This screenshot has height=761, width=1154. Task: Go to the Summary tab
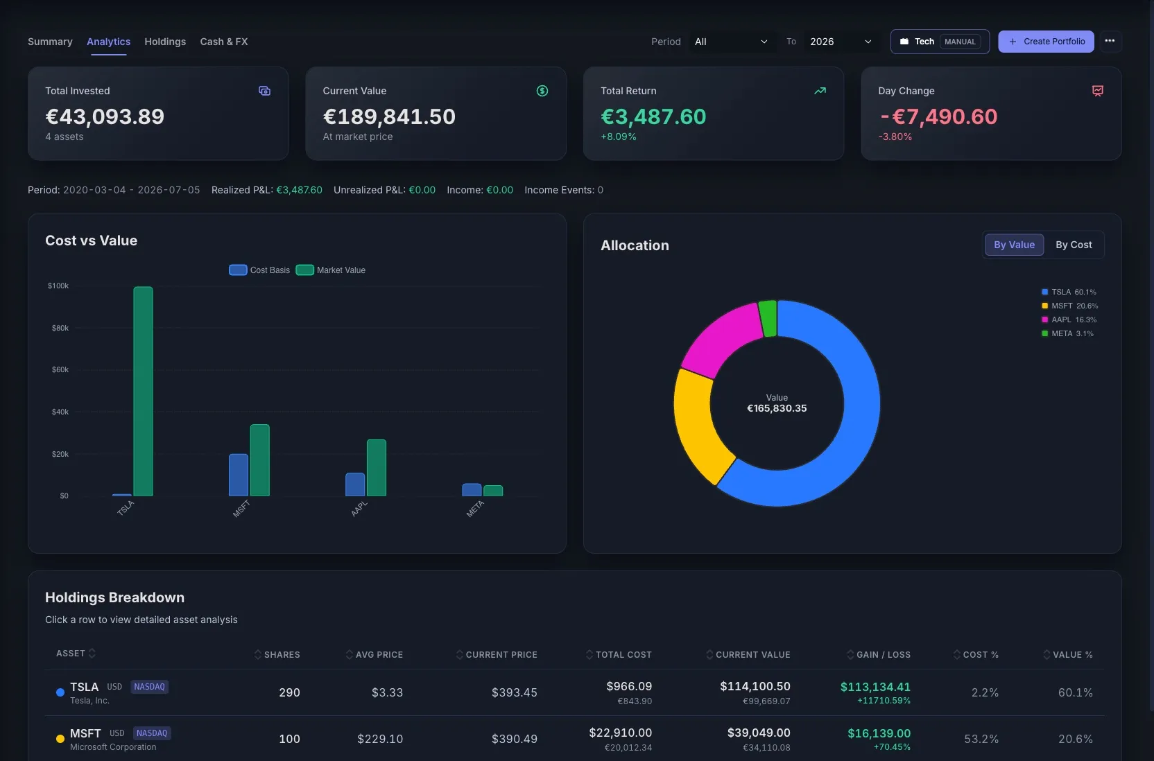click(50, 42)
